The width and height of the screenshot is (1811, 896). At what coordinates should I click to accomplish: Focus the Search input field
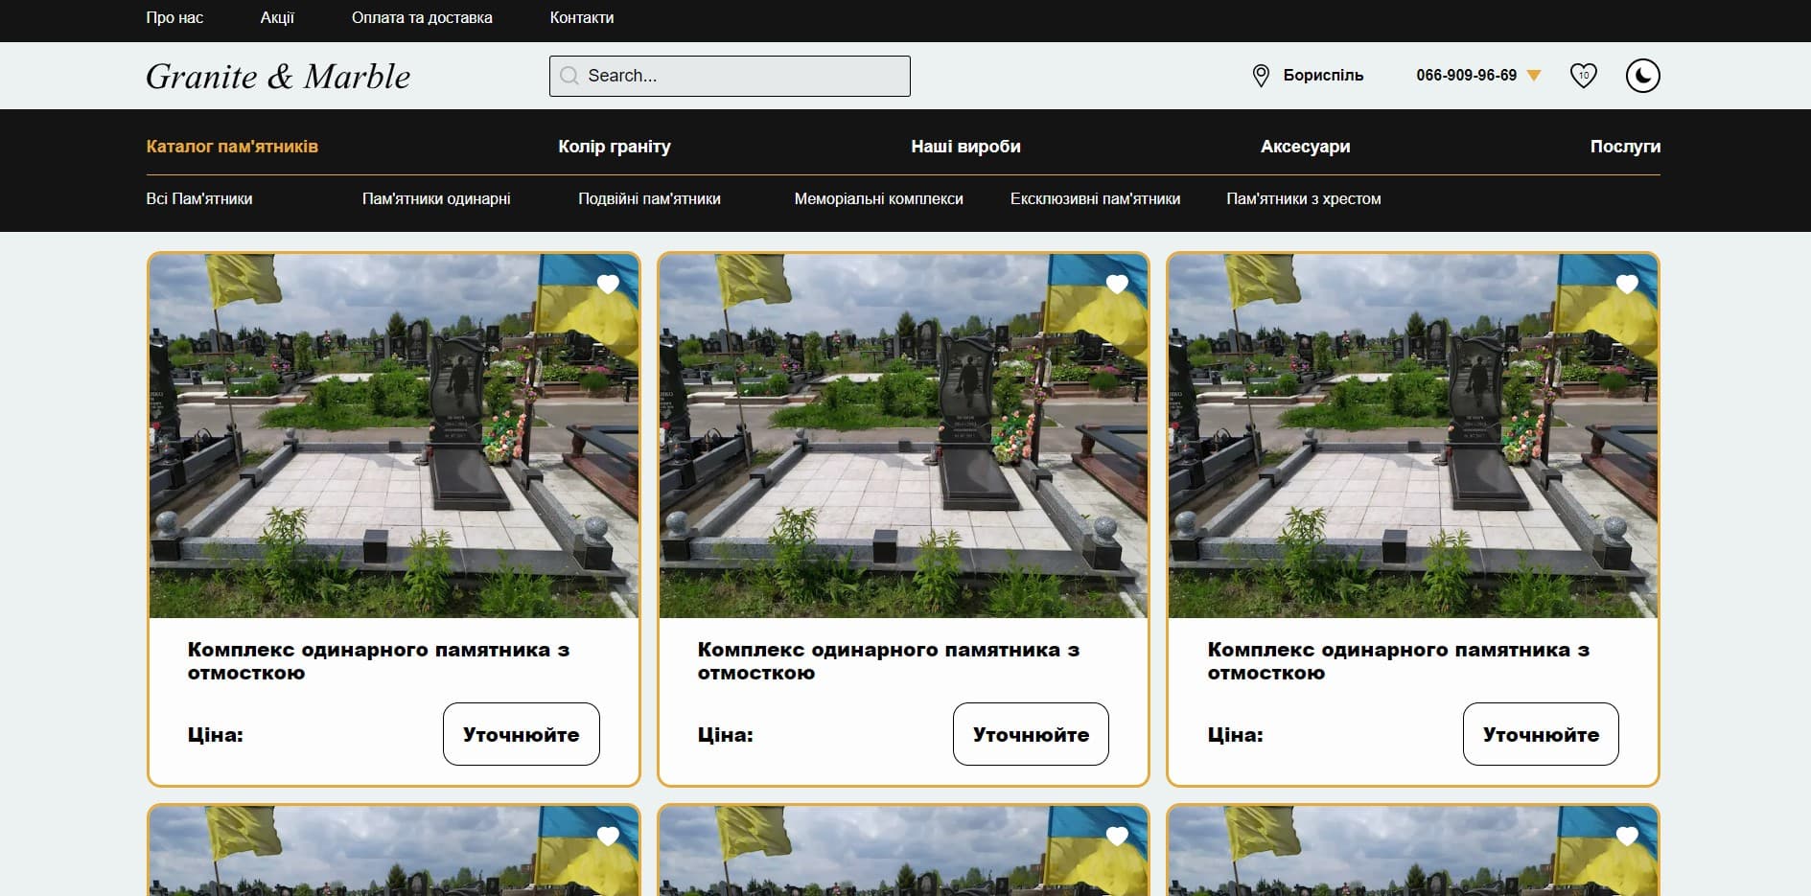pyautogui.click(x=743, y=76)
